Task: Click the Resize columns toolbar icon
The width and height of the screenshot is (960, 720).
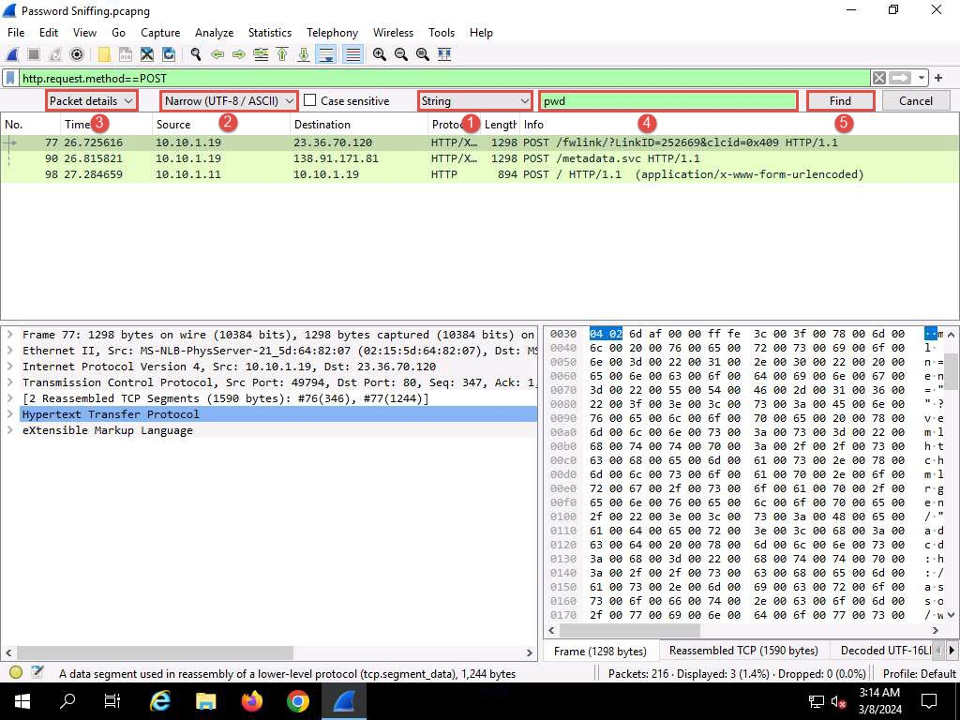Action: point(444,54)
